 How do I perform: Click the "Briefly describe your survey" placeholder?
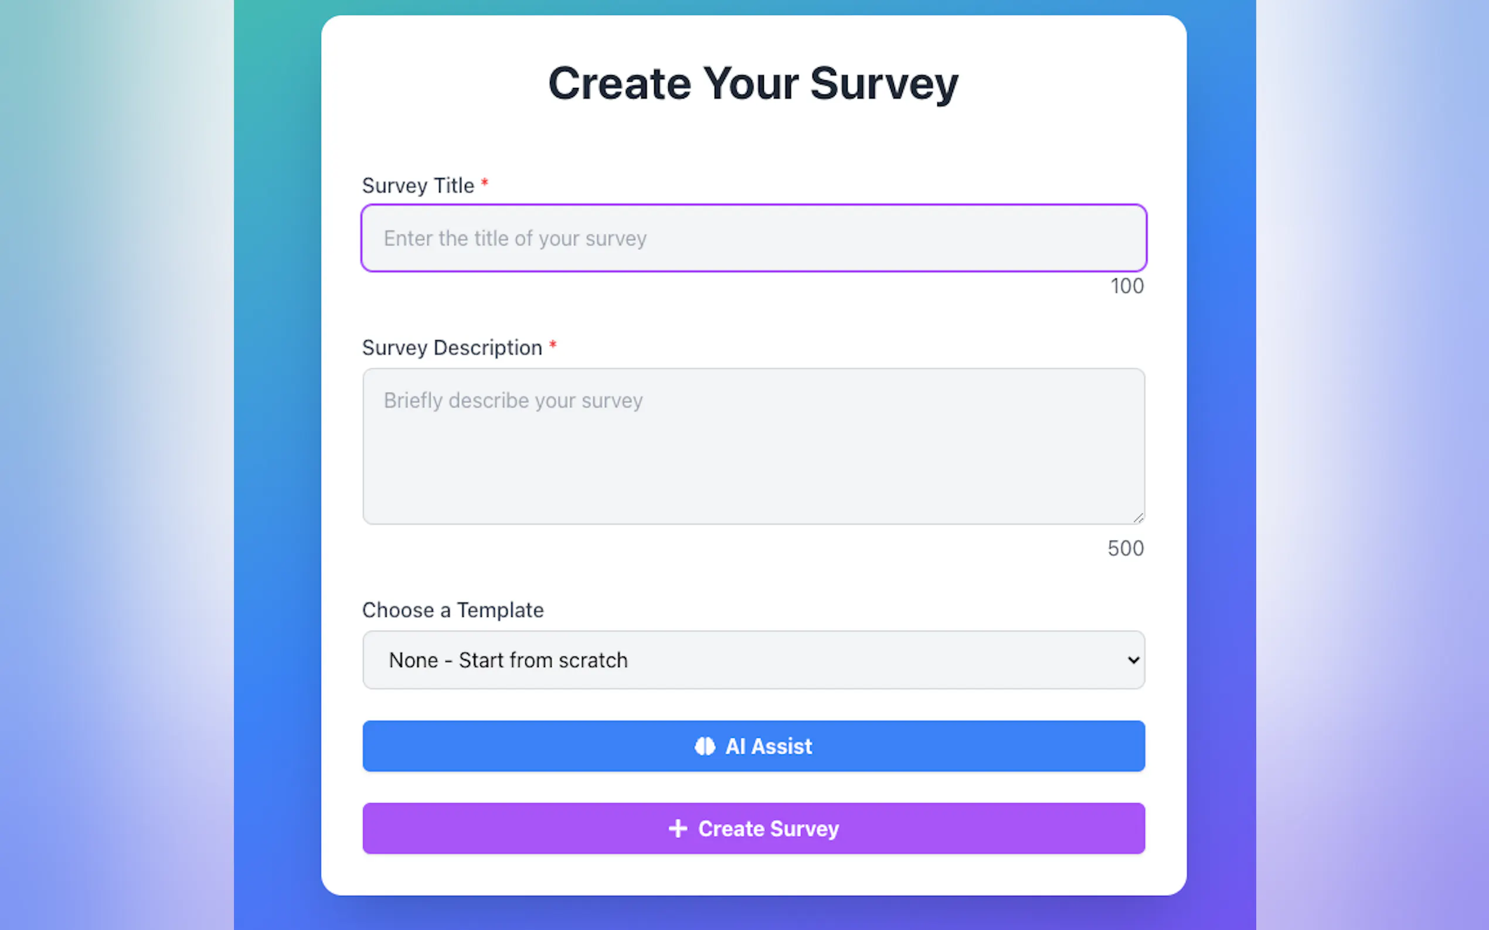(x=513, y=401)
